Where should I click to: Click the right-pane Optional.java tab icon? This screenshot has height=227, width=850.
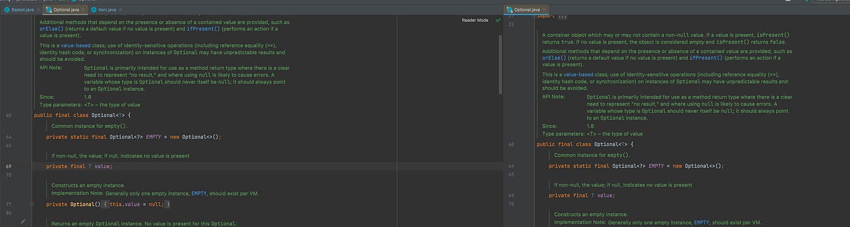[510, 10]
